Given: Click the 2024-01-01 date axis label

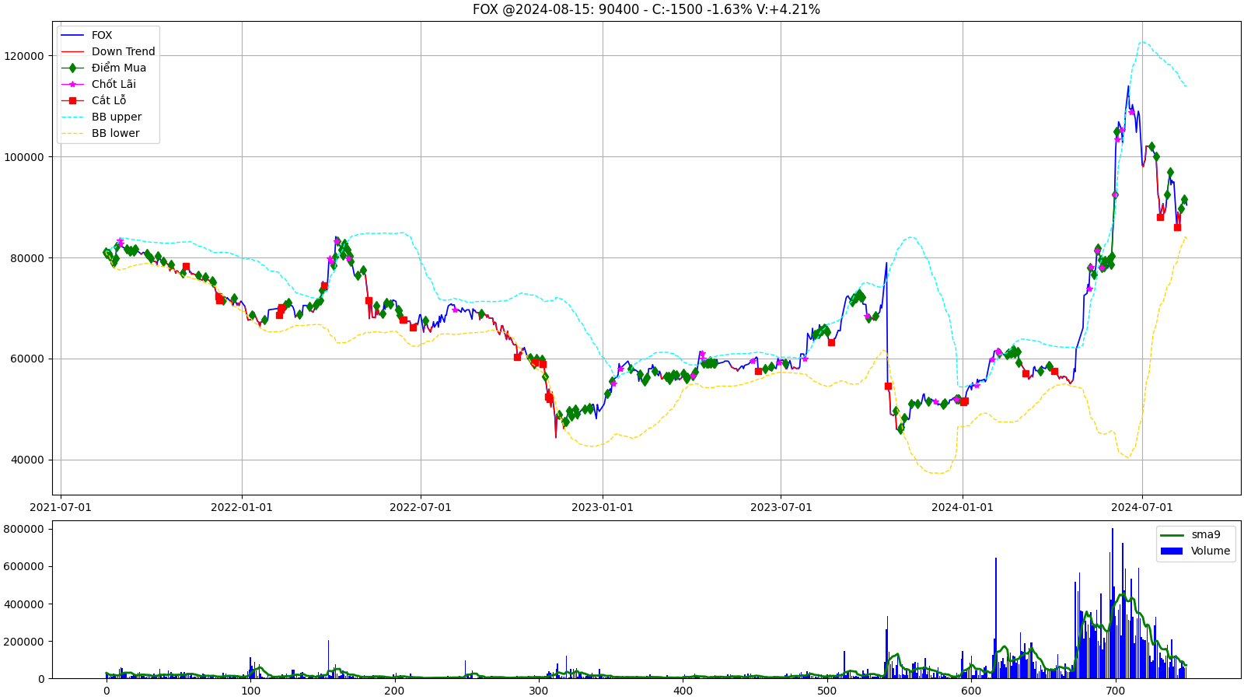Looking at the screenshot, I should [x=963, y=507].
